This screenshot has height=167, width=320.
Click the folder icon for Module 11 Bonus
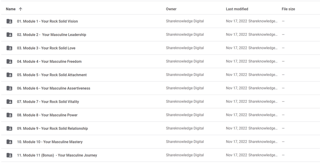tap(9, 155)
